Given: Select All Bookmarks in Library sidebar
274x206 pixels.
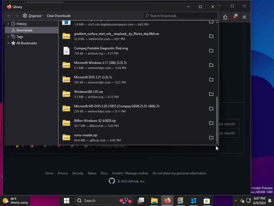Looking at the screenshot, I should pos(32,43).
